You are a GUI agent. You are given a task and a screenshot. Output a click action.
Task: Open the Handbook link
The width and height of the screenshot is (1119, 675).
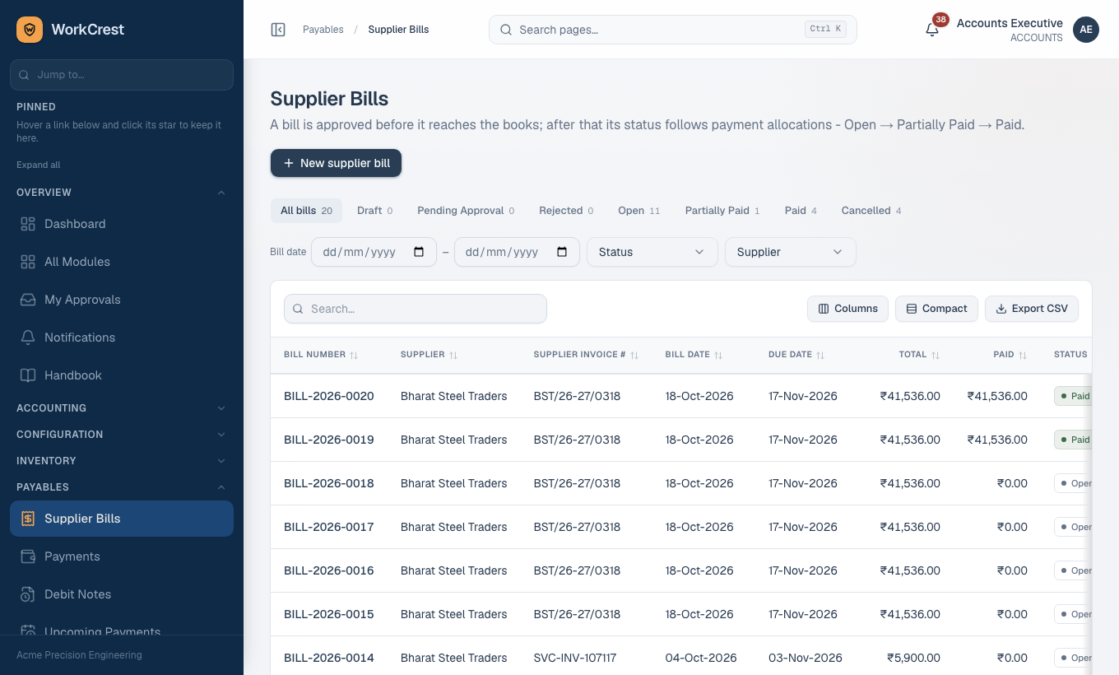coord(122,375)
